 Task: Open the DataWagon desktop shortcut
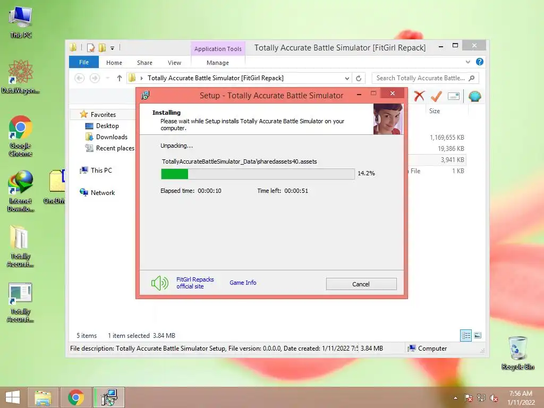point(21,76)
